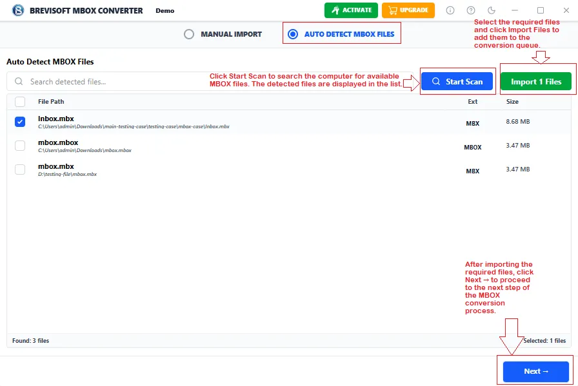Click the MBOX extension cell

coord(473,148)
